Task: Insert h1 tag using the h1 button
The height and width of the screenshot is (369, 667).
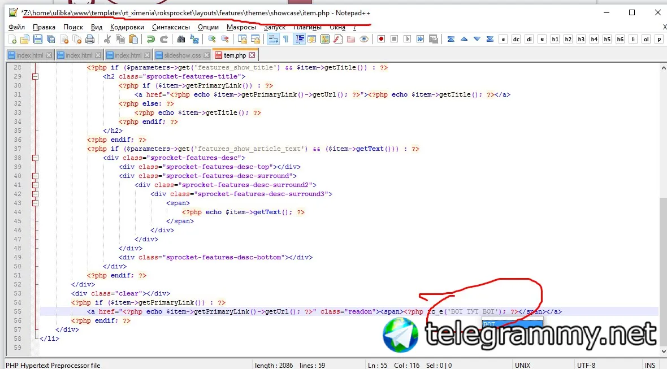Action: (x=555, y=39)
